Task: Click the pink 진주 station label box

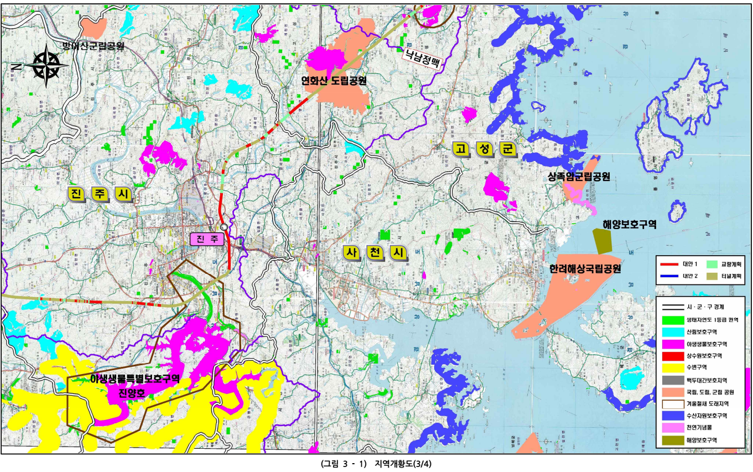Action: (x=206, y=239)
